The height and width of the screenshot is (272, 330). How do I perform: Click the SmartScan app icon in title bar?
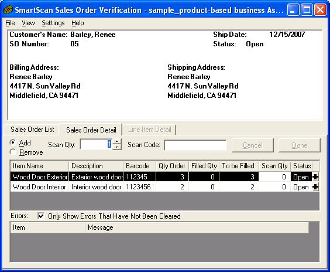coord(8,10)
